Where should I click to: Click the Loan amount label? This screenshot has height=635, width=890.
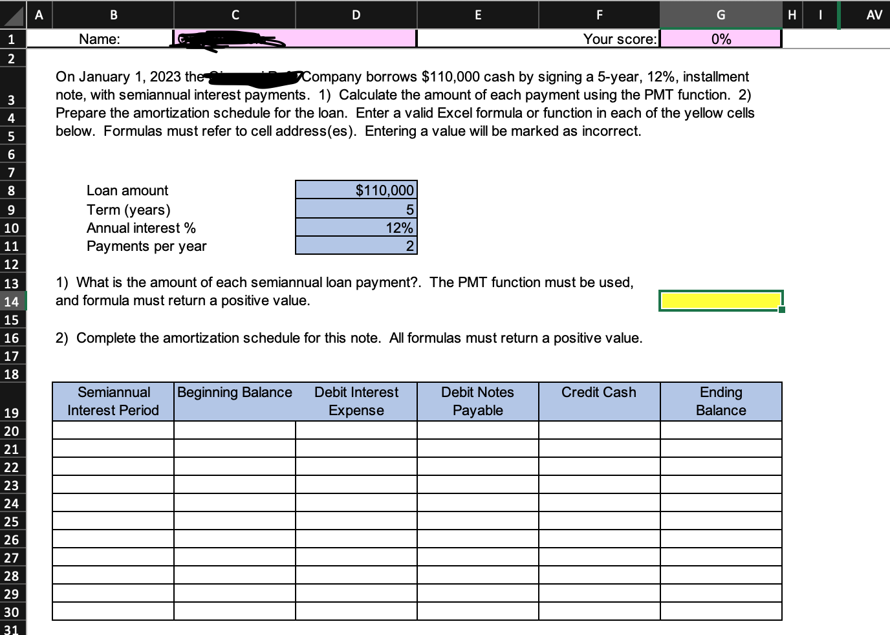(127, 190)
